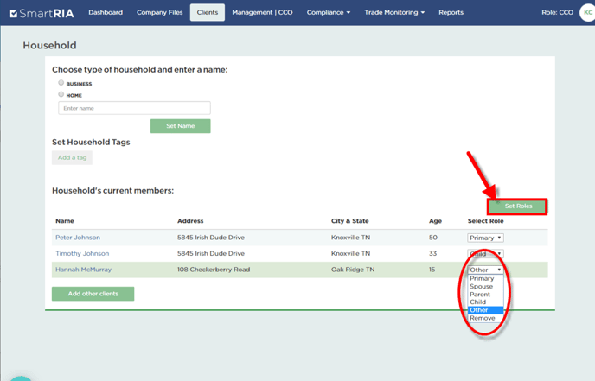Click the Age column header
595x381 pixels.
(x=435, y=221)
